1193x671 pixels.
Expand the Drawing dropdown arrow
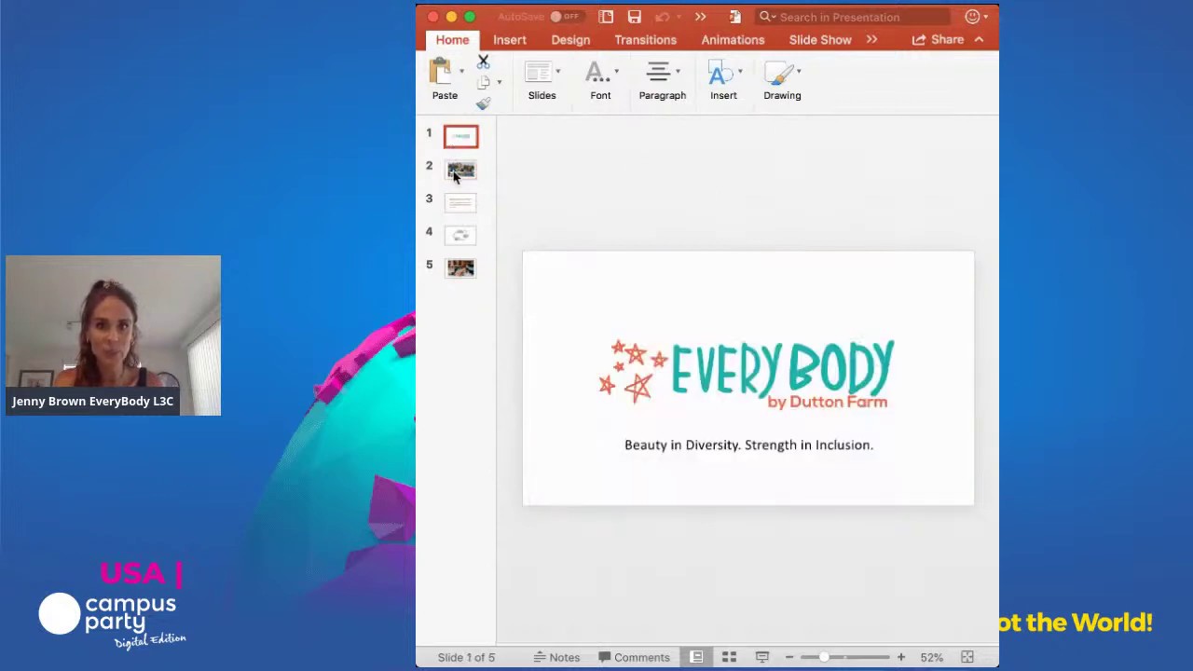click(x=799, y=72)
